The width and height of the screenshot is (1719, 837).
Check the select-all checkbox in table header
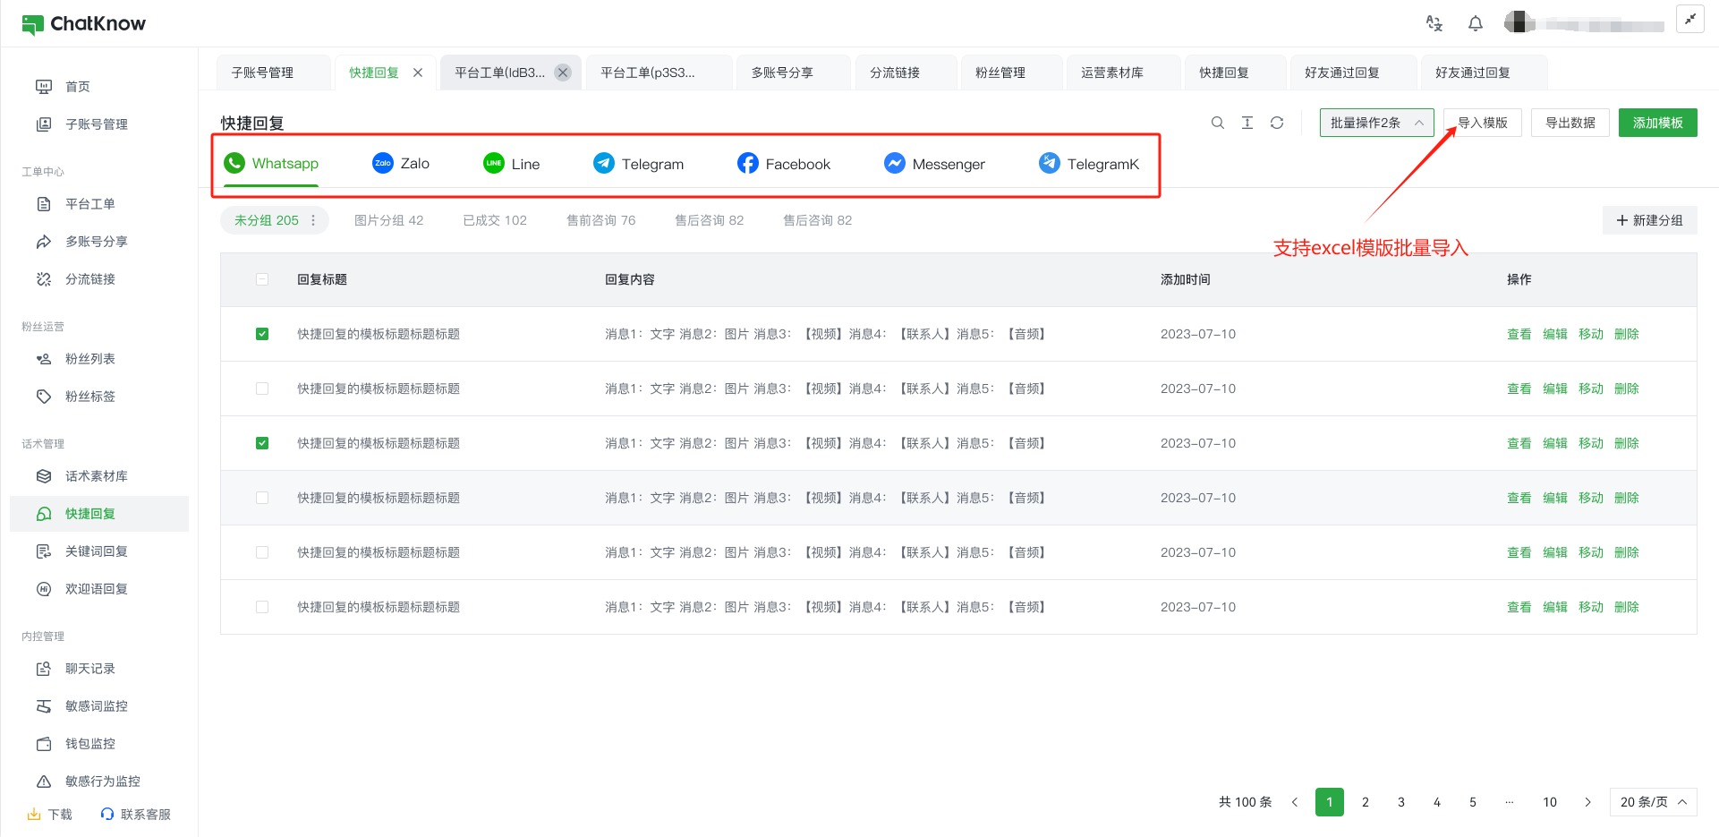262,279
